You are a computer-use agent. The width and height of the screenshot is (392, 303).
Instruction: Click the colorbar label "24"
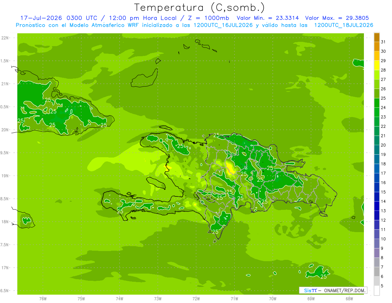click(x=384, y=108)
